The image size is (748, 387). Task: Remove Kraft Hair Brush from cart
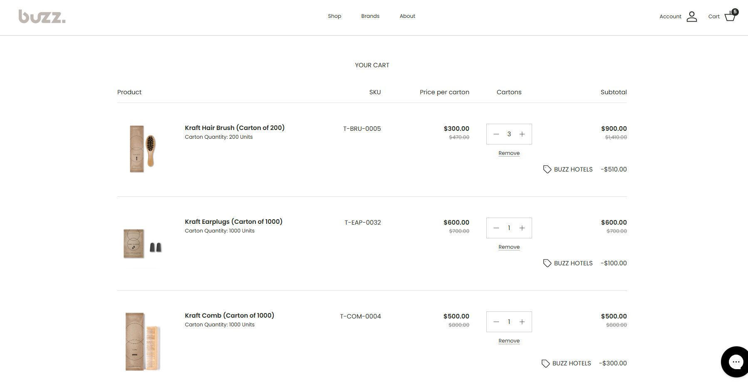point(509,153)
